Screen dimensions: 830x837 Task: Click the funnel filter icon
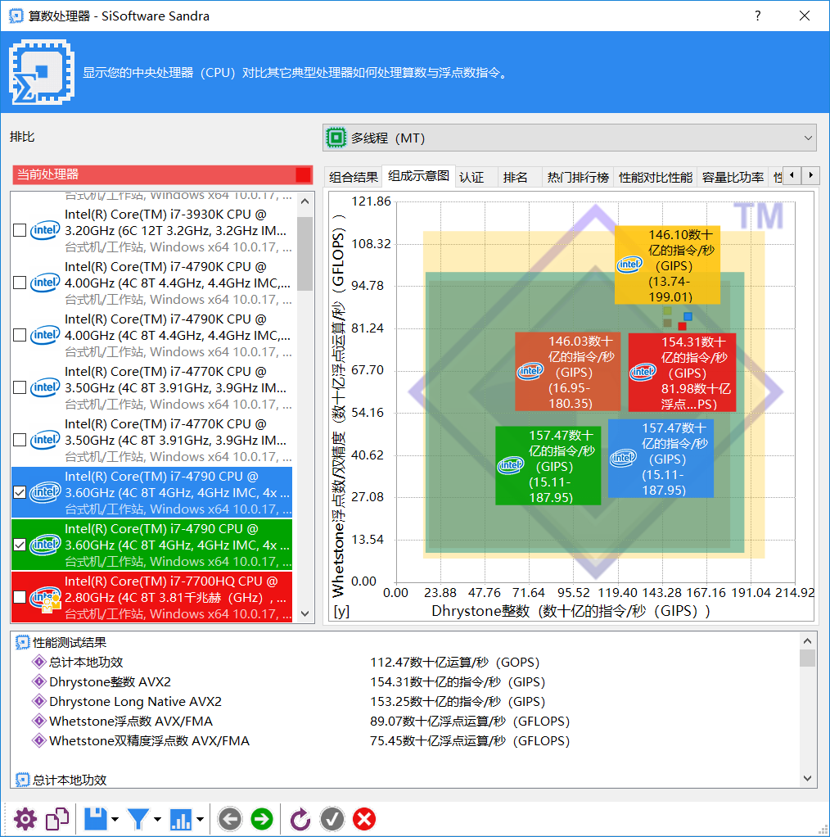(x=138, y=819)
